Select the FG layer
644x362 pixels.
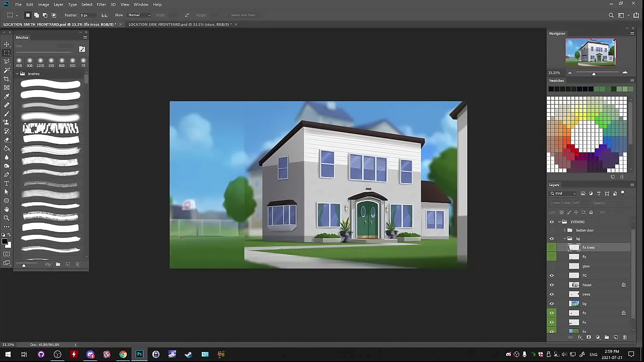(x=594, y=276)
